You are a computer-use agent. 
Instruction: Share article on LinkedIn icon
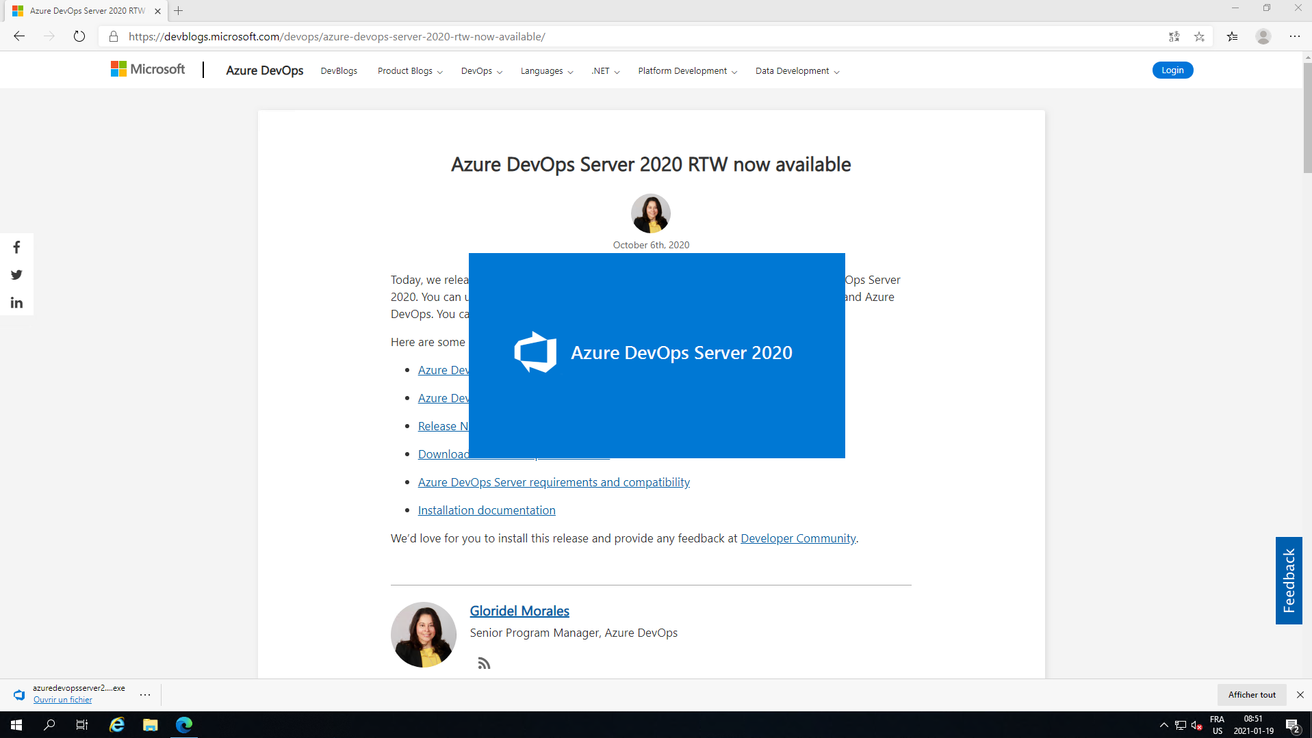pyautogui.click(x=16, y=303)
